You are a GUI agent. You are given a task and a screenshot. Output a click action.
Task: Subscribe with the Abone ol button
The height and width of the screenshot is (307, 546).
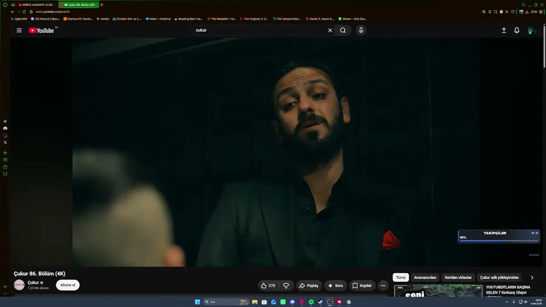click(68, 285)
